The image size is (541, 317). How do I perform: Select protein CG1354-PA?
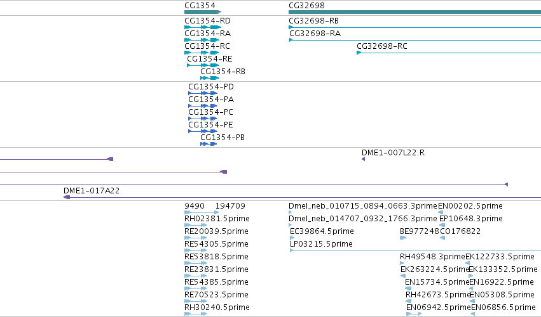tap(211, 100)
